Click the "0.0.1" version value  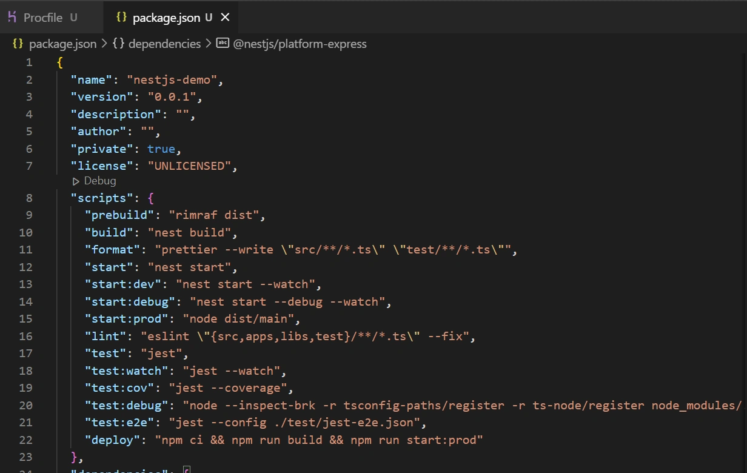(x=172, y=96)
